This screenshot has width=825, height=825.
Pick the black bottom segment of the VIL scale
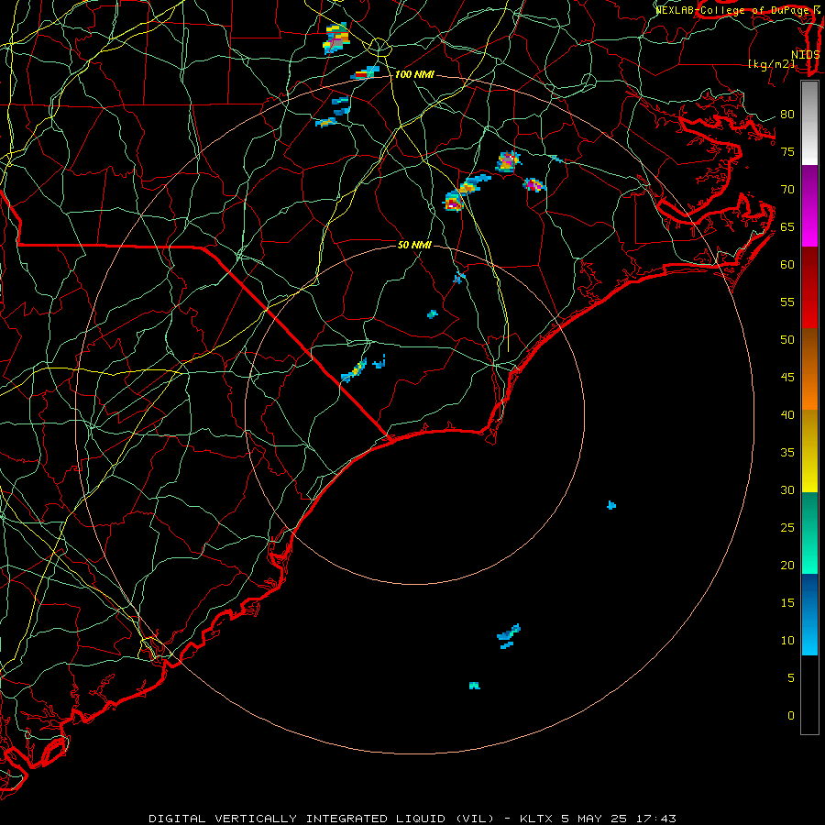coord(809,694)
